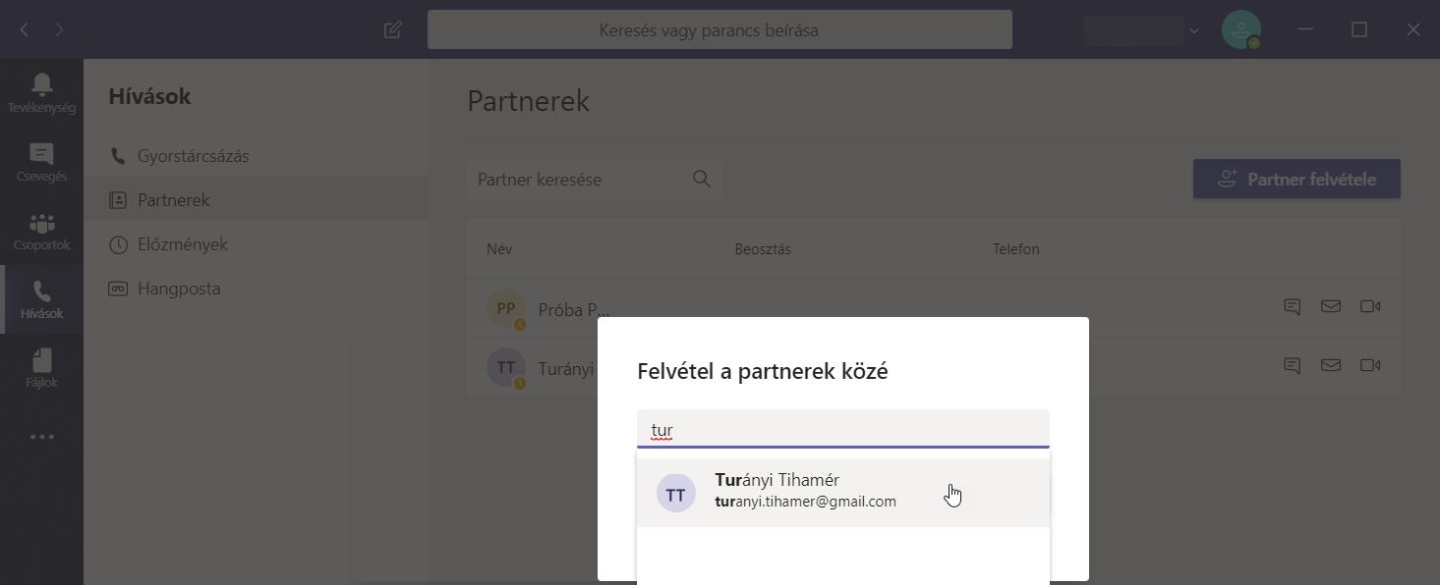Open Gyorstárcsázás speed dial section

(x=193, y=156)
